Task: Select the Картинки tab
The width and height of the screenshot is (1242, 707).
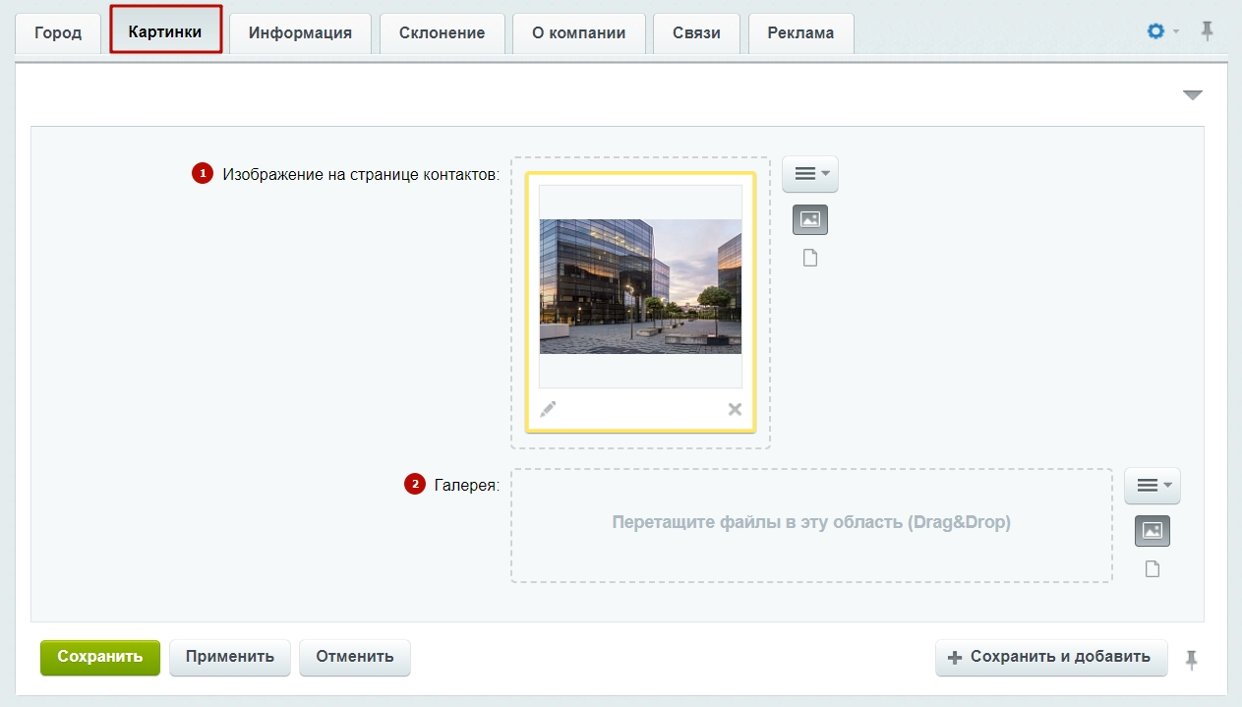Action: pyautogui.click(x=165, y=31)
